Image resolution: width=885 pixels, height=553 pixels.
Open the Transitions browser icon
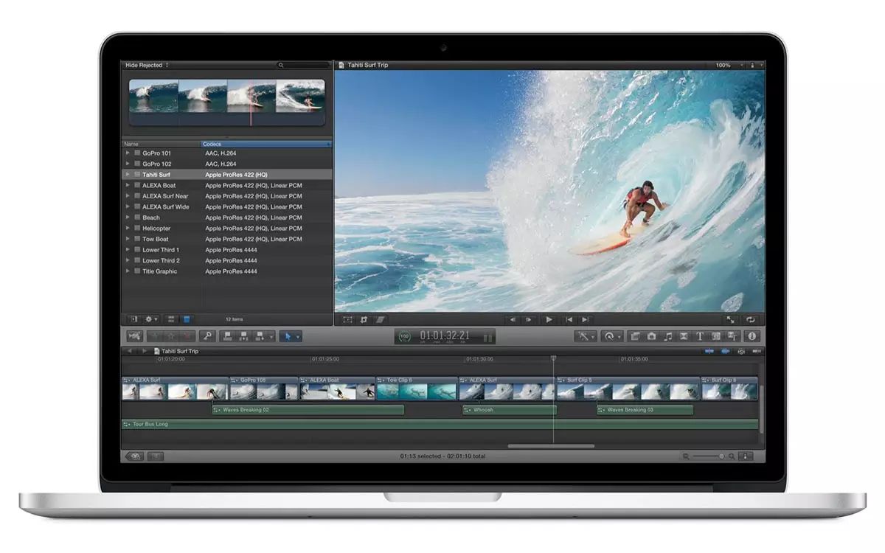[684, 336]
